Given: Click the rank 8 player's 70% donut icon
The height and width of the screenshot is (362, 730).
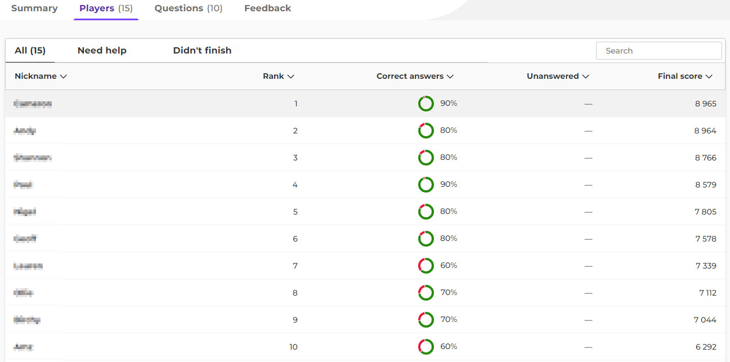Looking at the screenshot, I should [x=426, y=293].
